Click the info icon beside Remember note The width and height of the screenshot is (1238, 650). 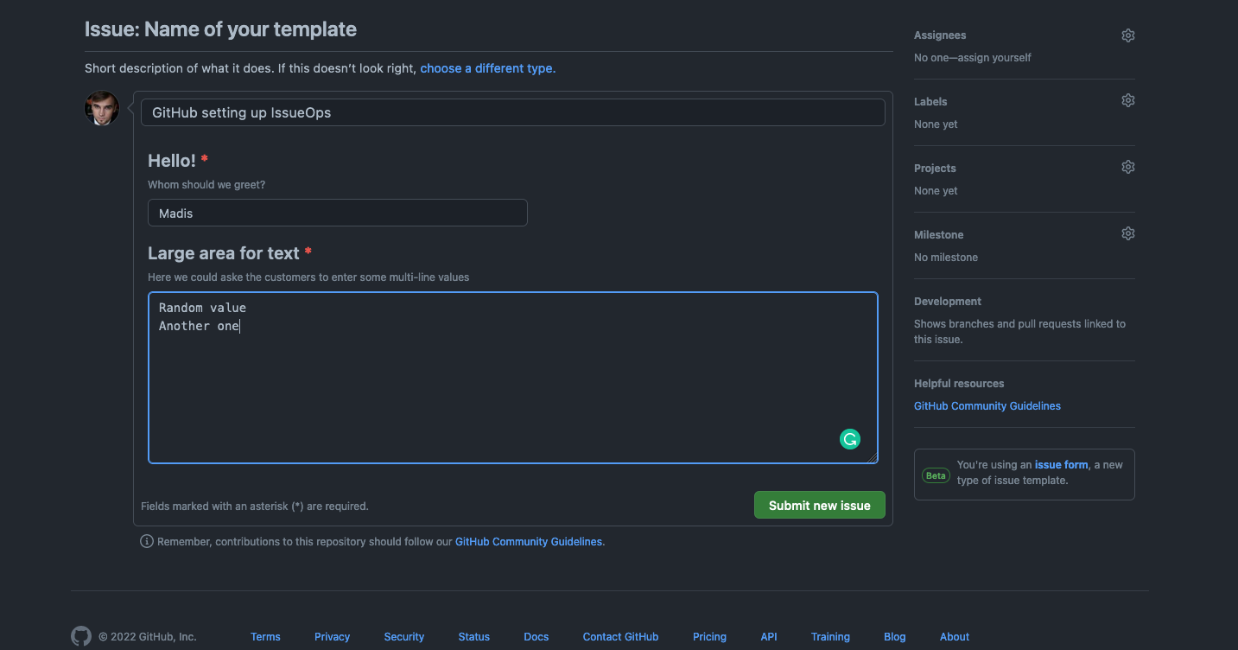pyautogui.click(x=147, y=542)
